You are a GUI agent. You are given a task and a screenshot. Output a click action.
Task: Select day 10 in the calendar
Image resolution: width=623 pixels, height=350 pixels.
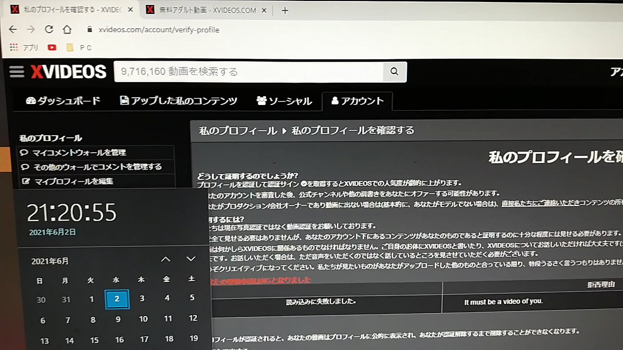click(143, 319)
